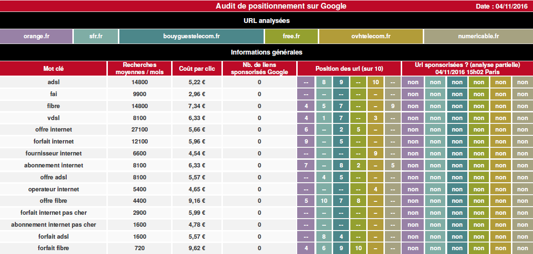Click the 9,62 € cost value
533x254 pixels.
(x=197, y=248)
